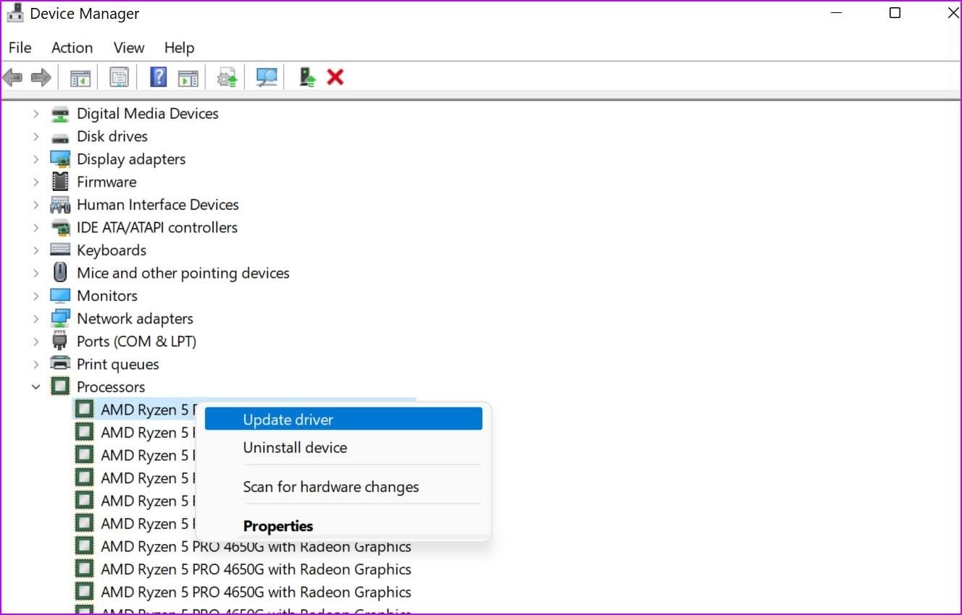Expand the Ports (COM & LPT) node

tap(35, 341)
